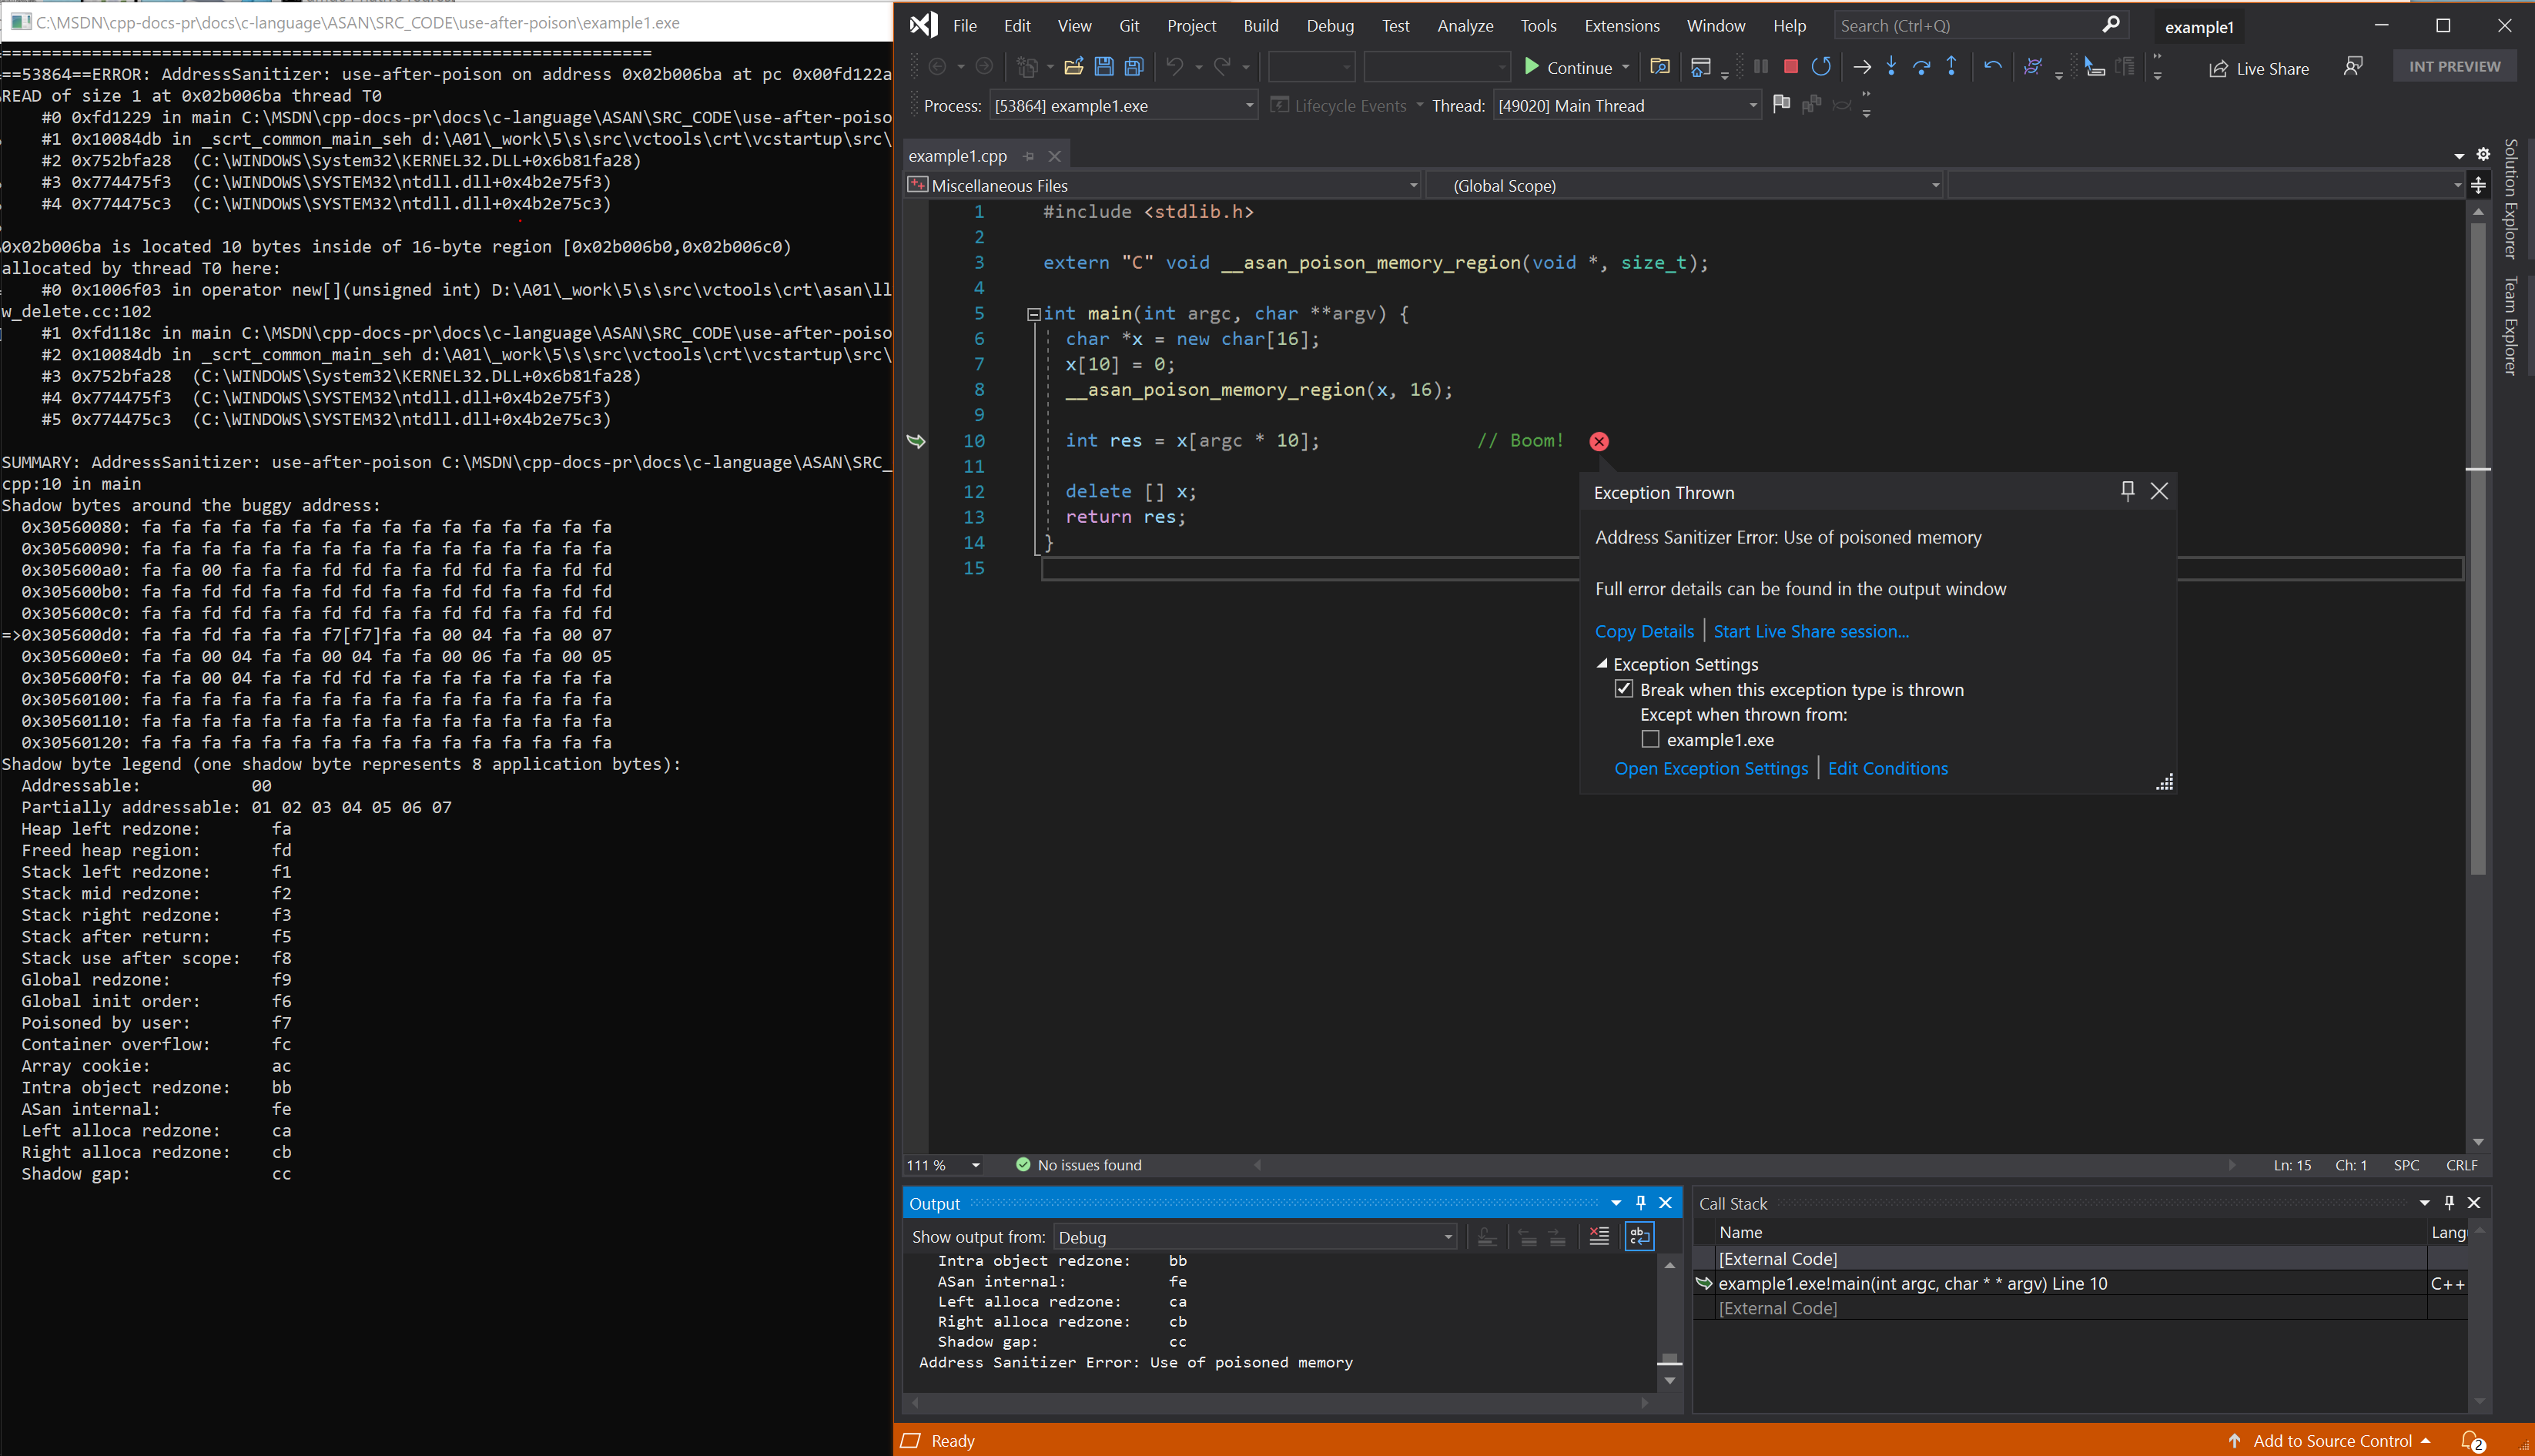
Task: Click the Restart debugging icon in toolbar
Action: click(1821, 66)
